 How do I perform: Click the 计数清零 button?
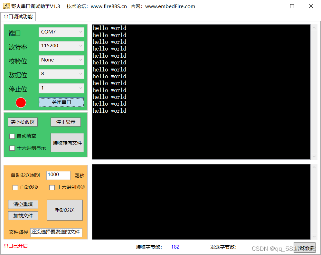pyautogui.click(x=304, y=248)
